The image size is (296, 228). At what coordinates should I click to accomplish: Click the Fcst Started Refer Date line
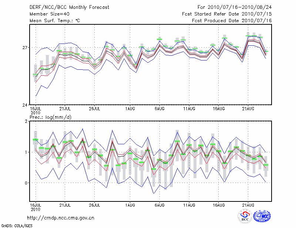click(x=227, y=14)
